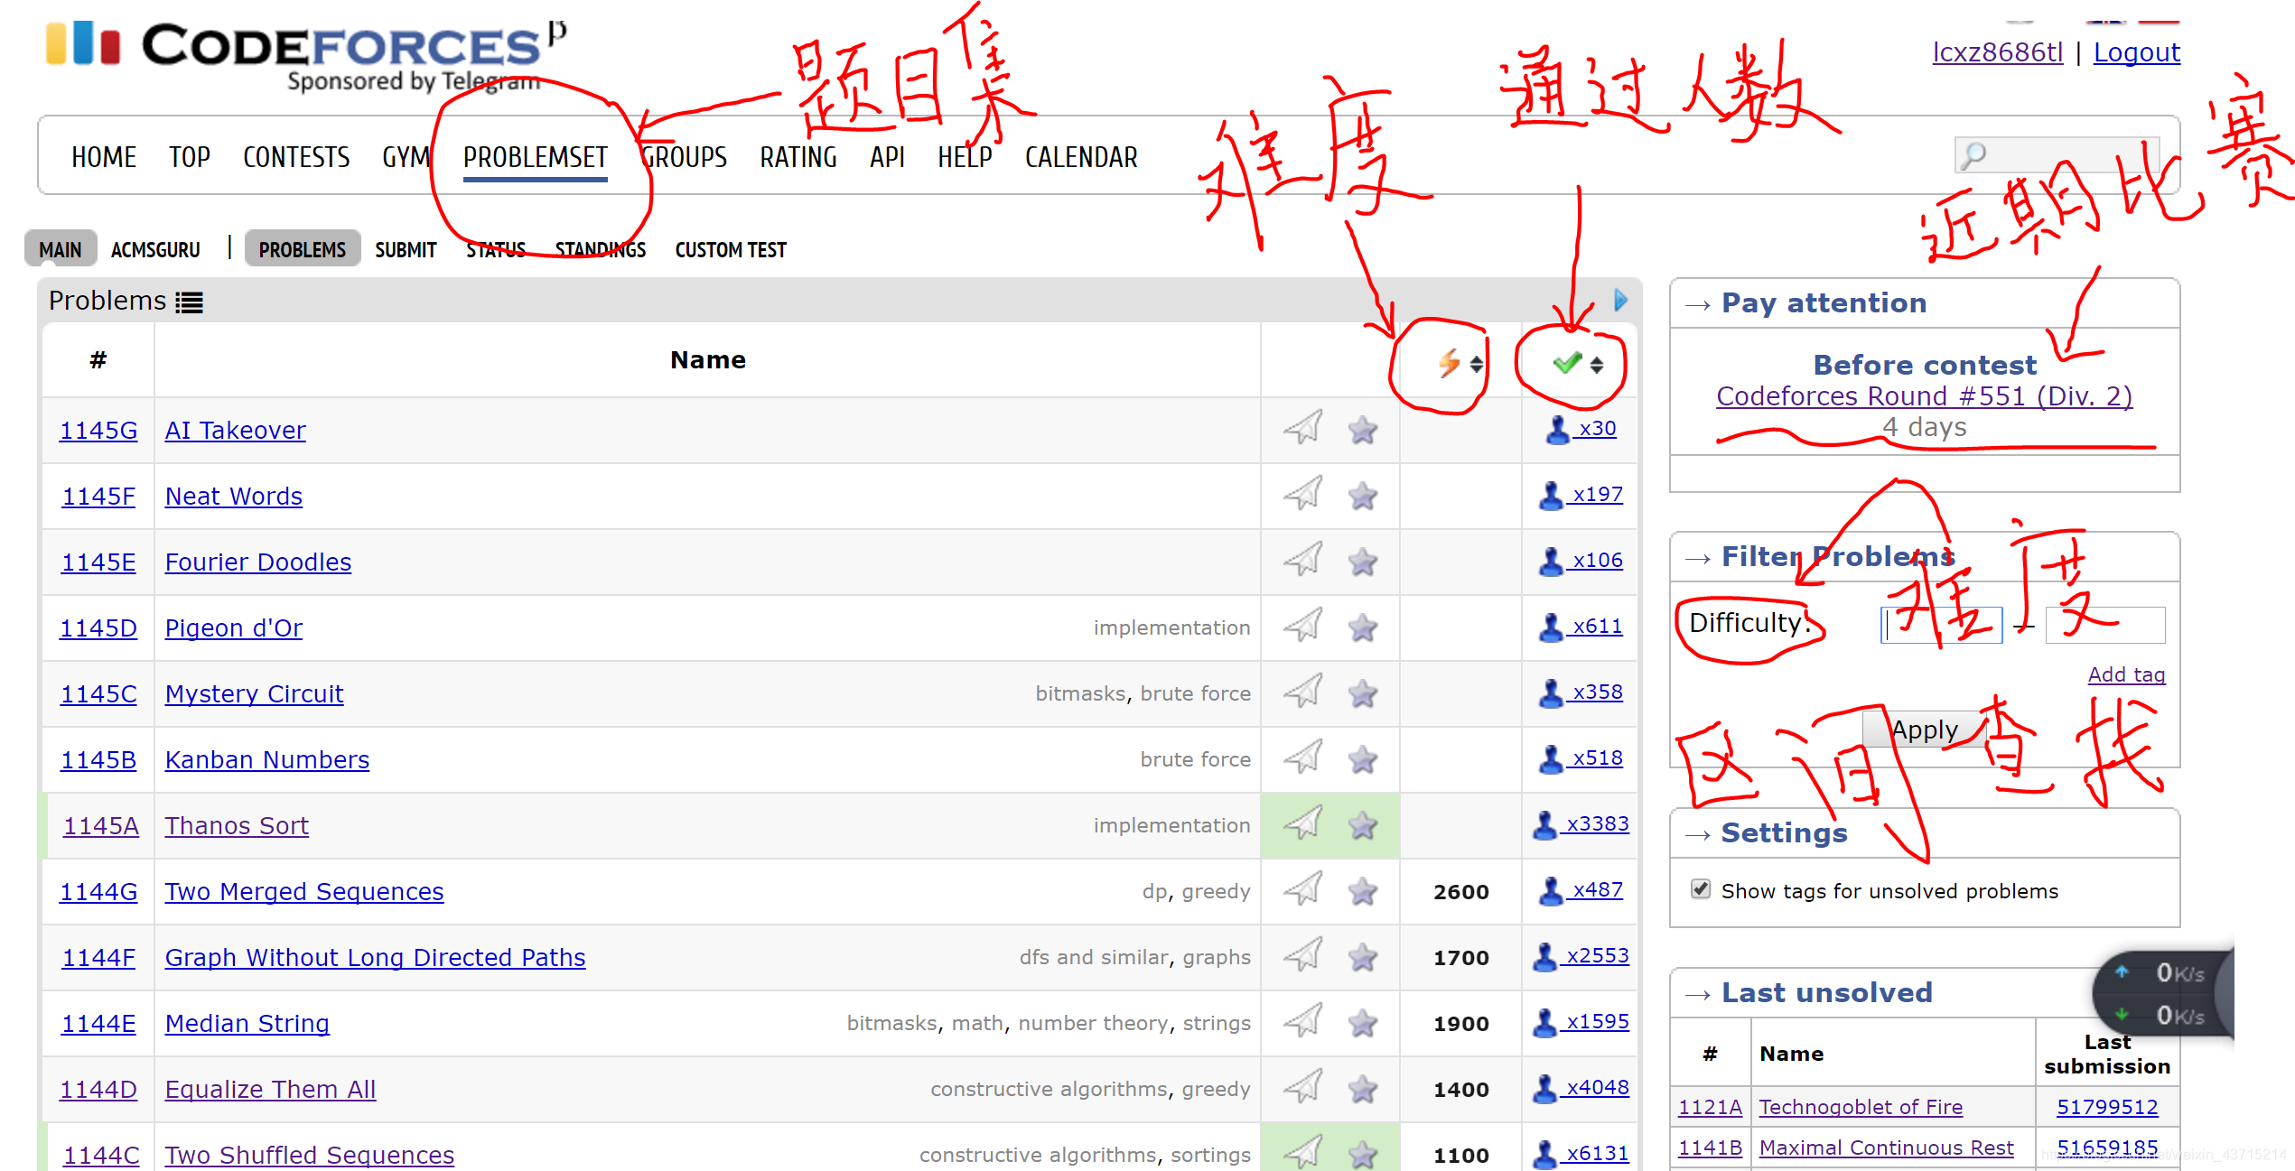This screenshot has width=2295, height=1171.
Task: Click solved-users icon for Kanban Numbers
Action: tap(1551, 758)
